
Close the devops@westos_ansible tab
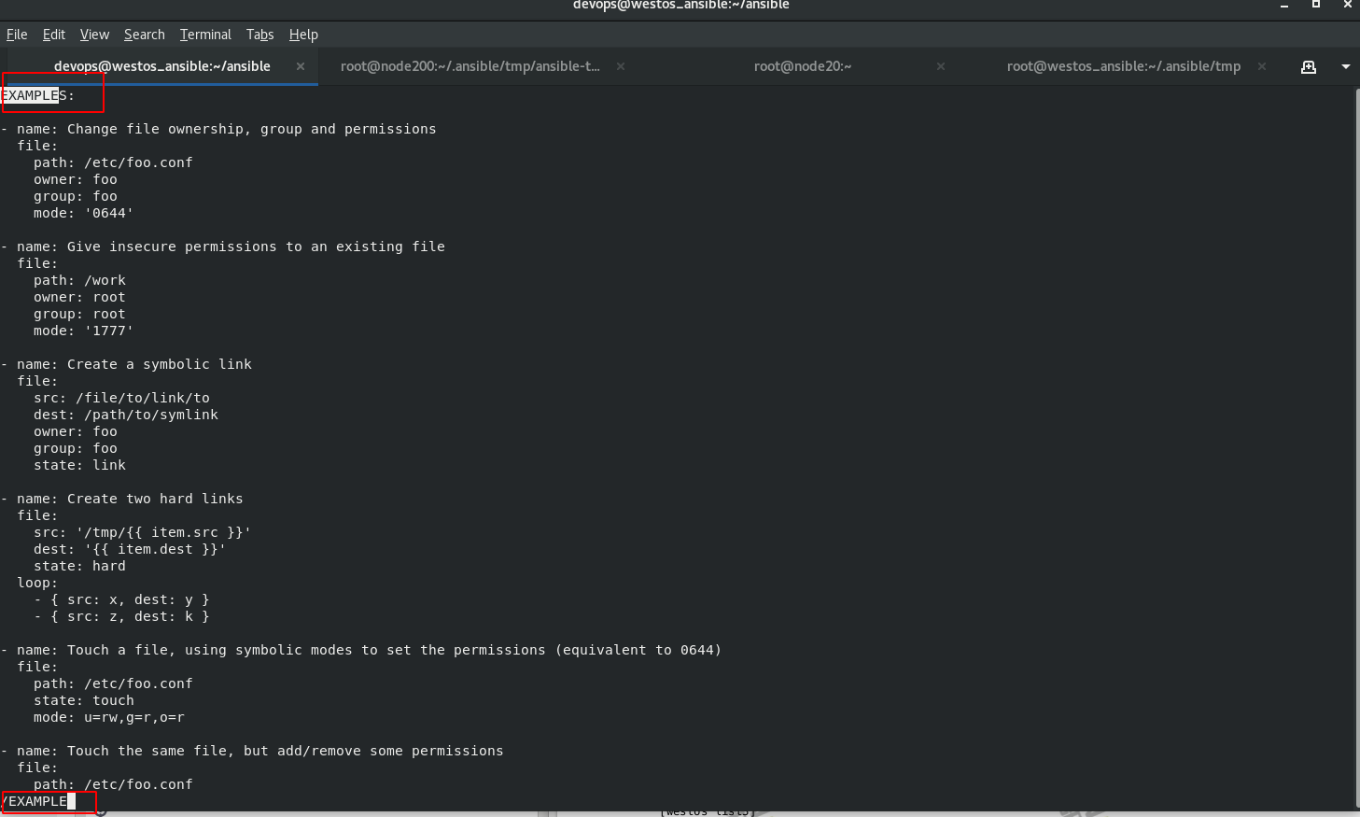tap(301, 66)
